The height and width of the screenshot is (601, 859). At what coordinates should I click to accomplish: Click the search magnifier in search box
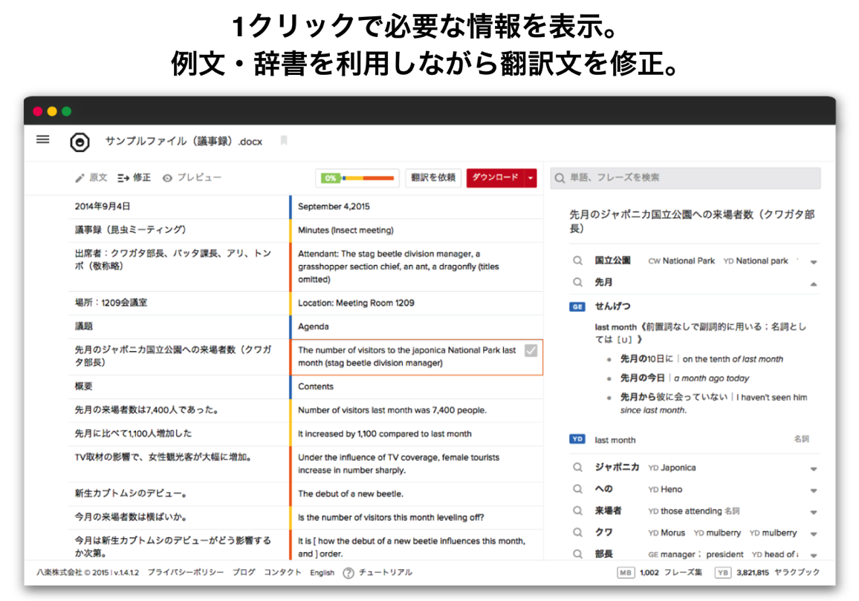(560, 178)
